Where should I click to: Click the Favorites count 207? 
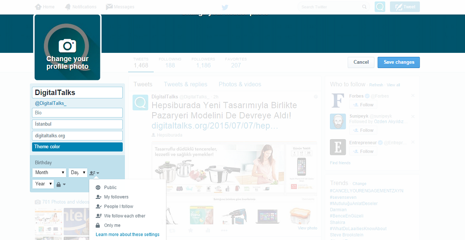(x=236, y=66)
